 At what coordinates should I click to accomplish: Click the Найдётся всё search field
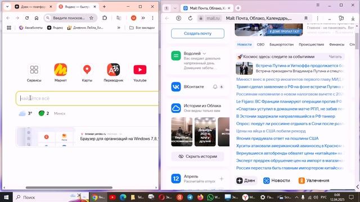click(x=87, y=99)
